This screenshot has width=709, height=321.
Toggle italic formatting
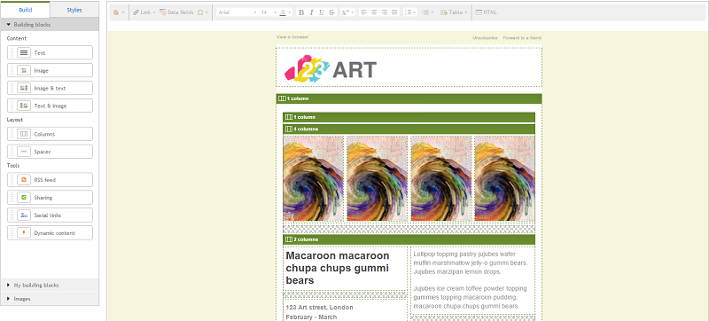(x=312, y=12)
